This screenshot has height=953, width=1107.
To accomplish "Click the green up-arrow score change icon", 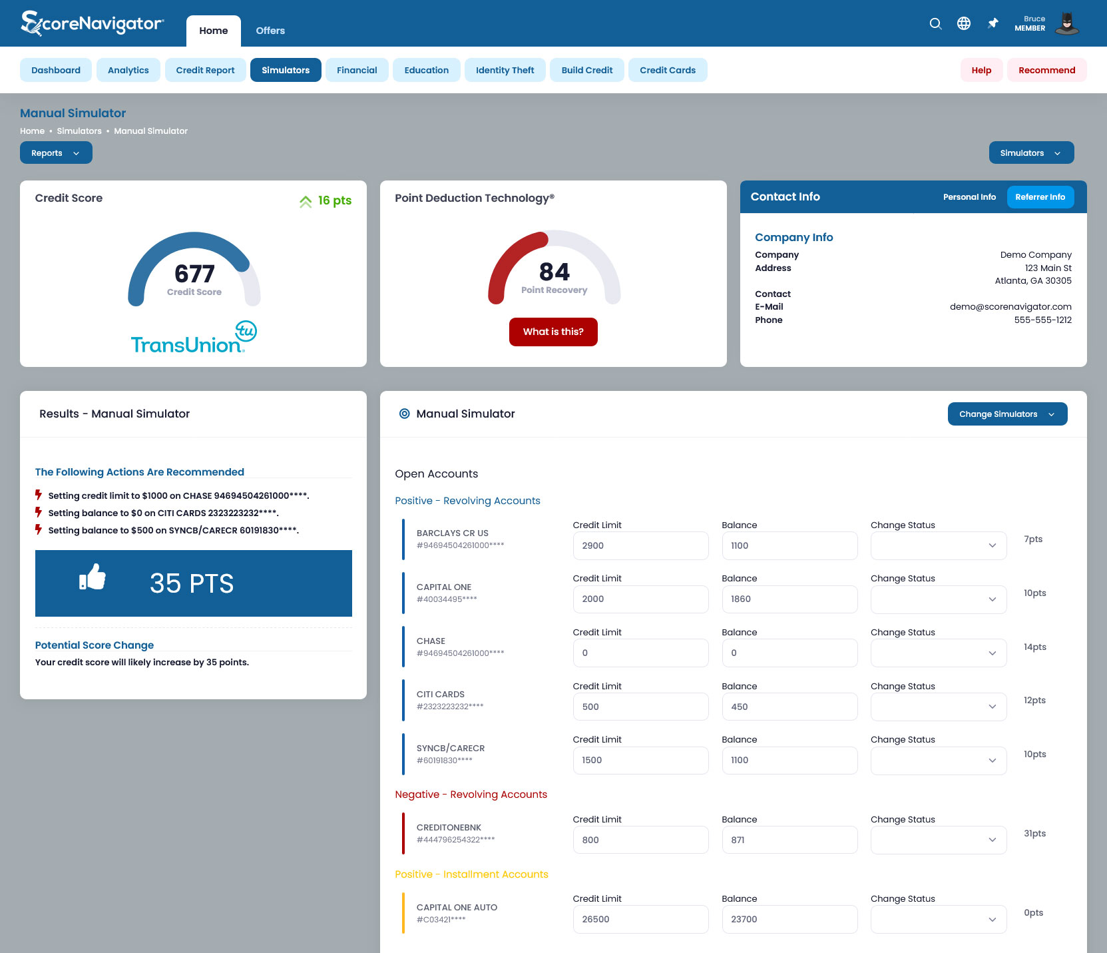I will 306,201.
